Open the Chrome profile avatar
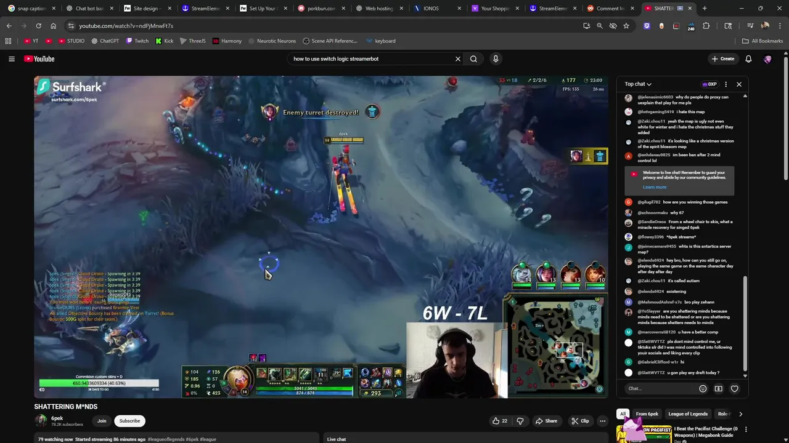789x443 pixels. [x=765, y=26]
